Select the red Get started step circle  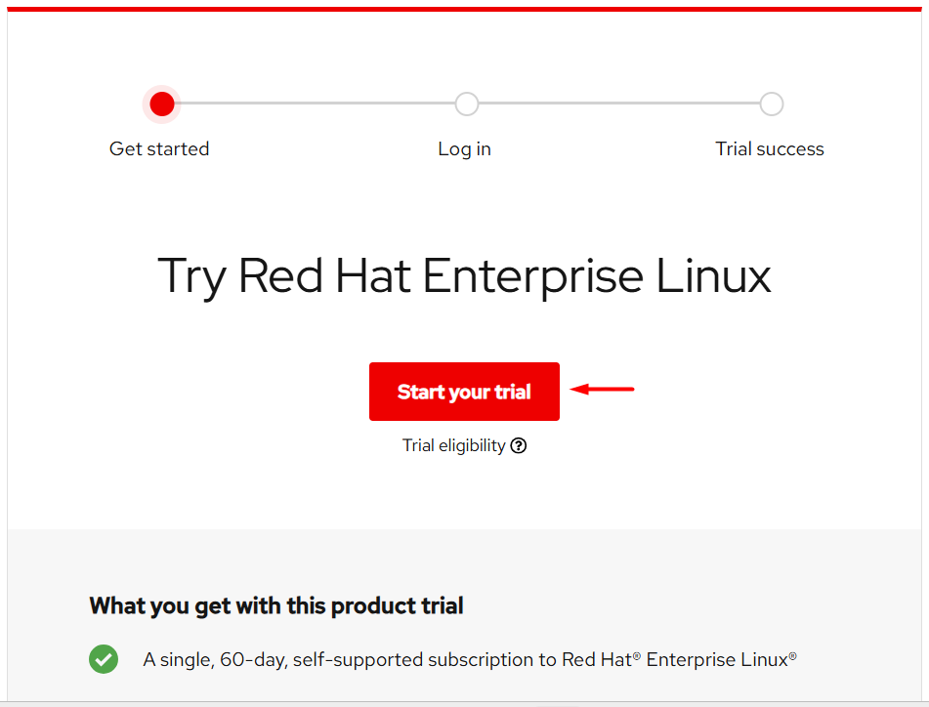coord(162,104)
